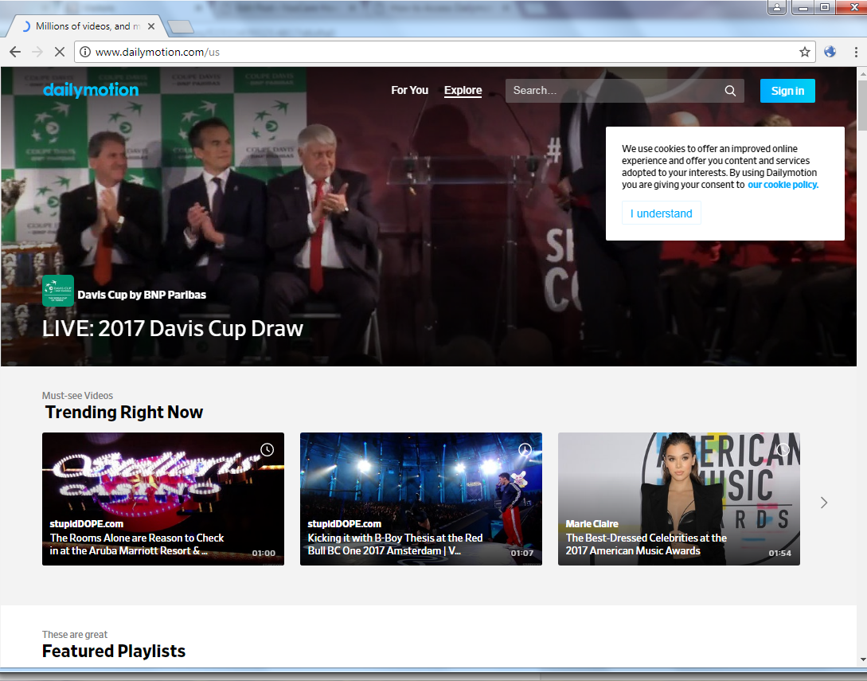Click the 01:54 duration label
The width and height of the screenshot is (867, 681).
coord(779,553)
